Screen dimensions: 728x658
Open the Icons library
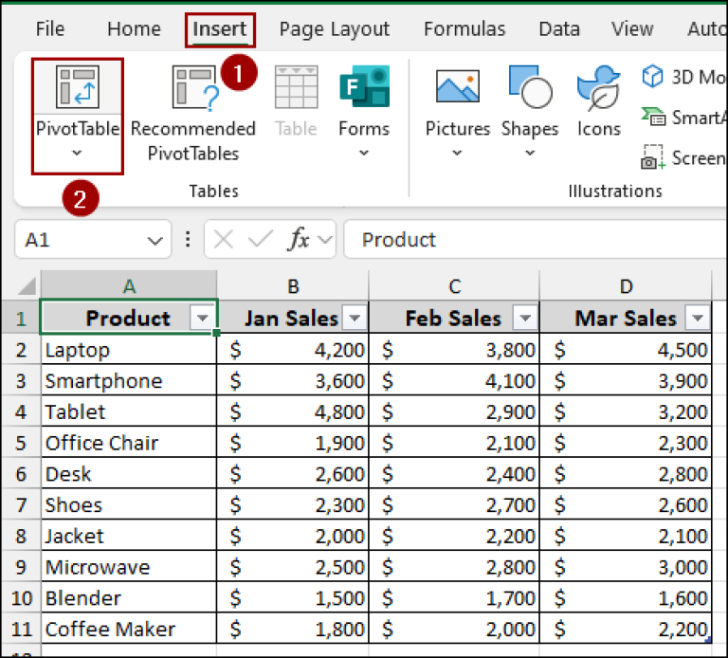[598, 88]
